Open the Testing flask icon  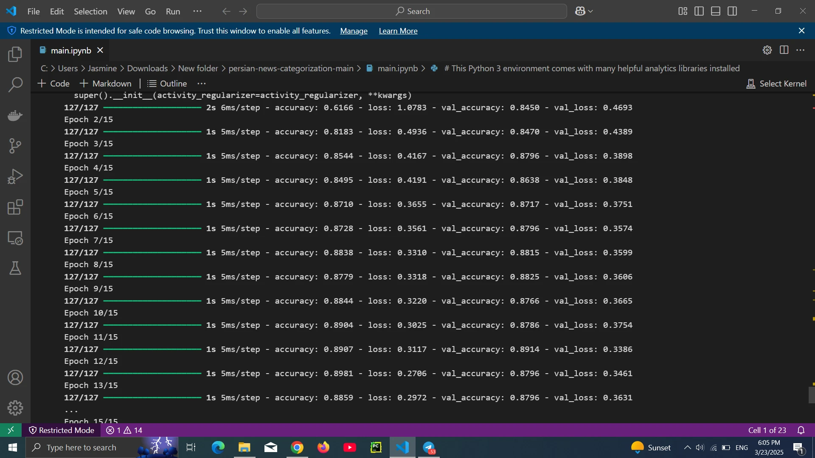[15, 268]
